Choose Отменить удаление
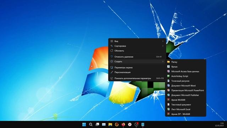The width and height of the screenshot is (227, 128). [137, 57]
